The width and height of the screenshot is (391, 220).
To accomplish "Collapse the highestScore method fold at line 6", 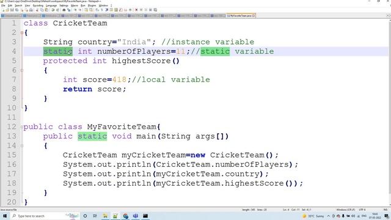I will 22,70.
